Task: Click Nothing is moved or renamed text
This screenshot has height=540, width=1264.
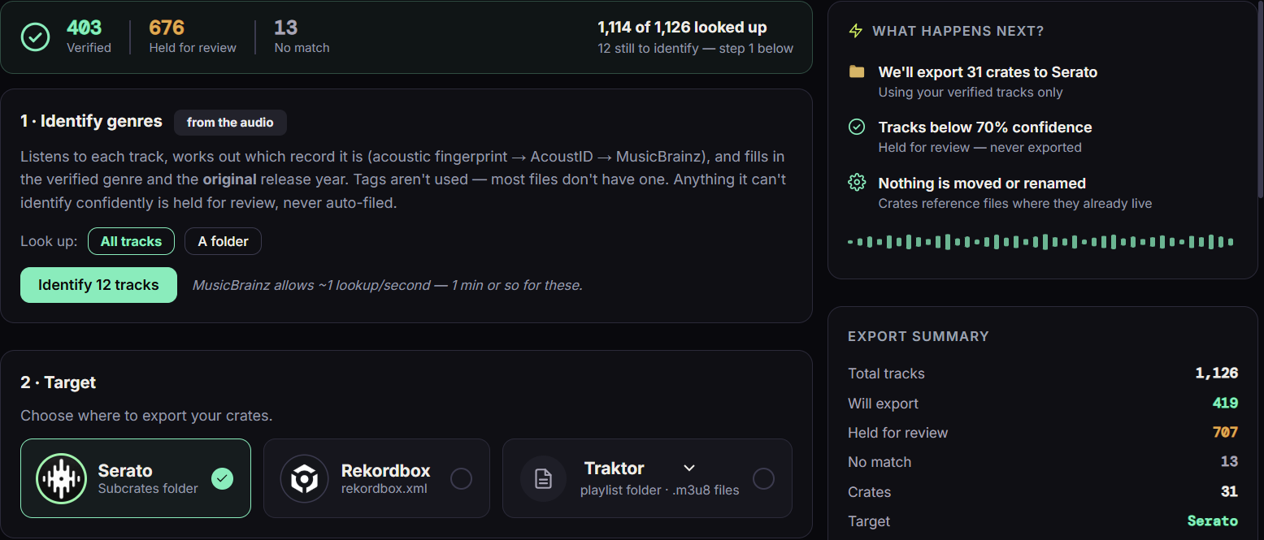Action: (x=982, y=184)
